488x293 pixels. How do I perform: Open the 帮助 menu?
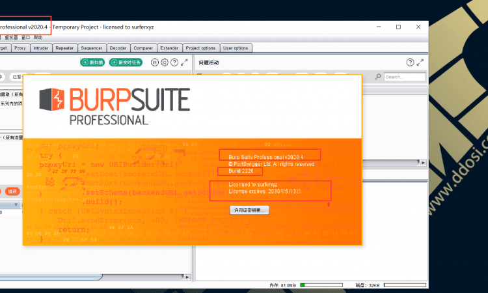click(38, 37)
